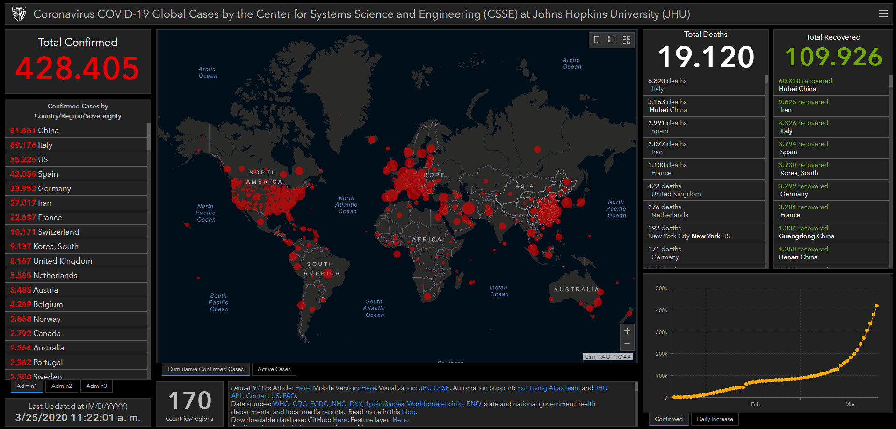This screenshot has width=896, height=429.
Task: Open the bookmarks icon on the map
Action: pyautogui.click(x=597, y=40)
